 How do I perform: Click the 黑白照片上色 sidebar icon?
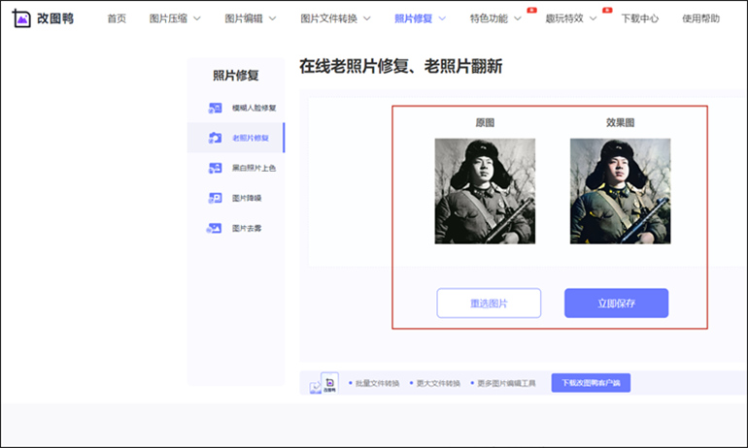click(215, 168)
